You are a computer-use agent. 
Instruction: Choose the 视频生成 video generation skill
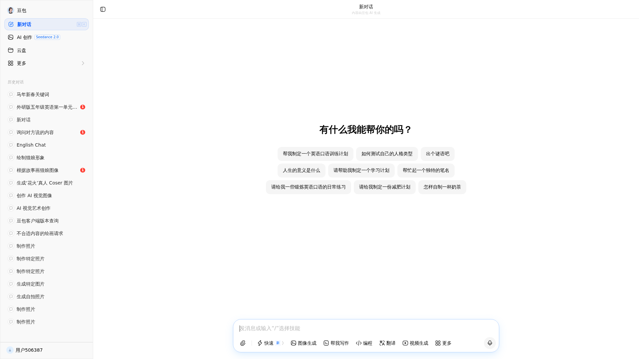pyautogui.click(x=415, y=343)
